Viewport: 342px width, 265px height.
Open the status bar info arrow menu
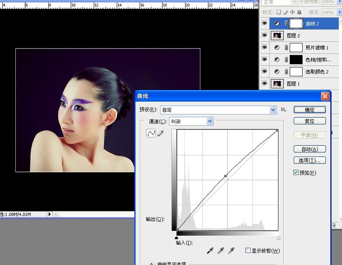[x=50, y=214]
